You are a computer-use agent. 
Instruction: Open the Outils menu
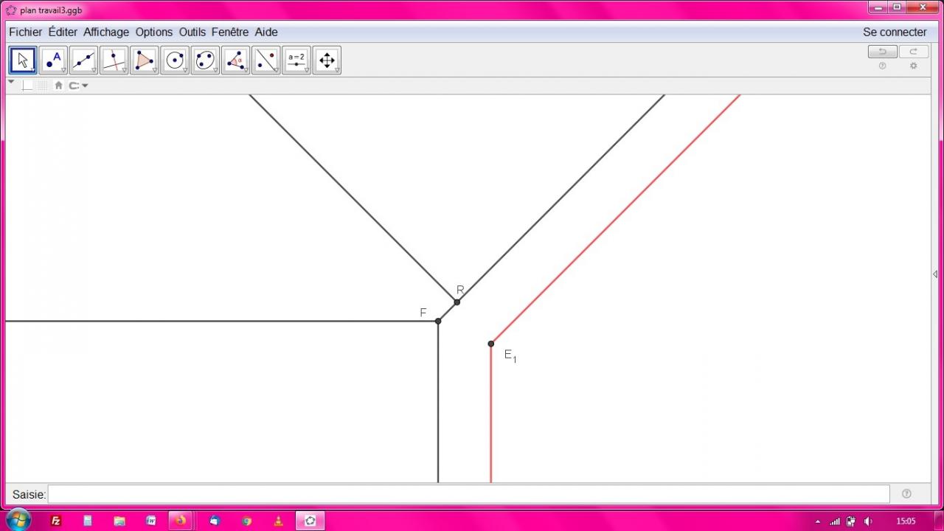click(x=192, y=32)
